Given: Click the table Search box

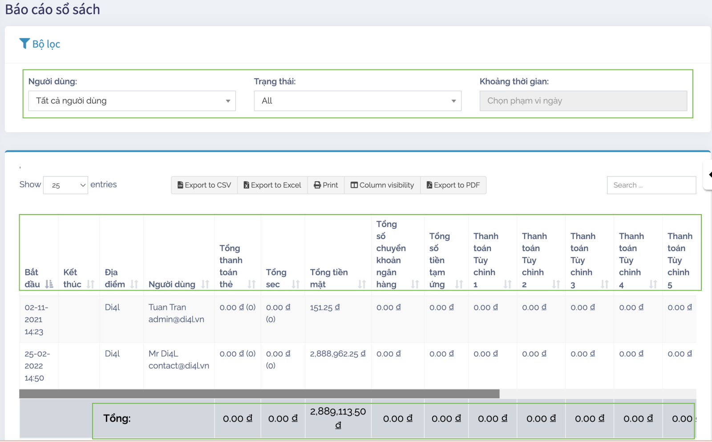Looking at the screenshot, I should tap(651, 185).
